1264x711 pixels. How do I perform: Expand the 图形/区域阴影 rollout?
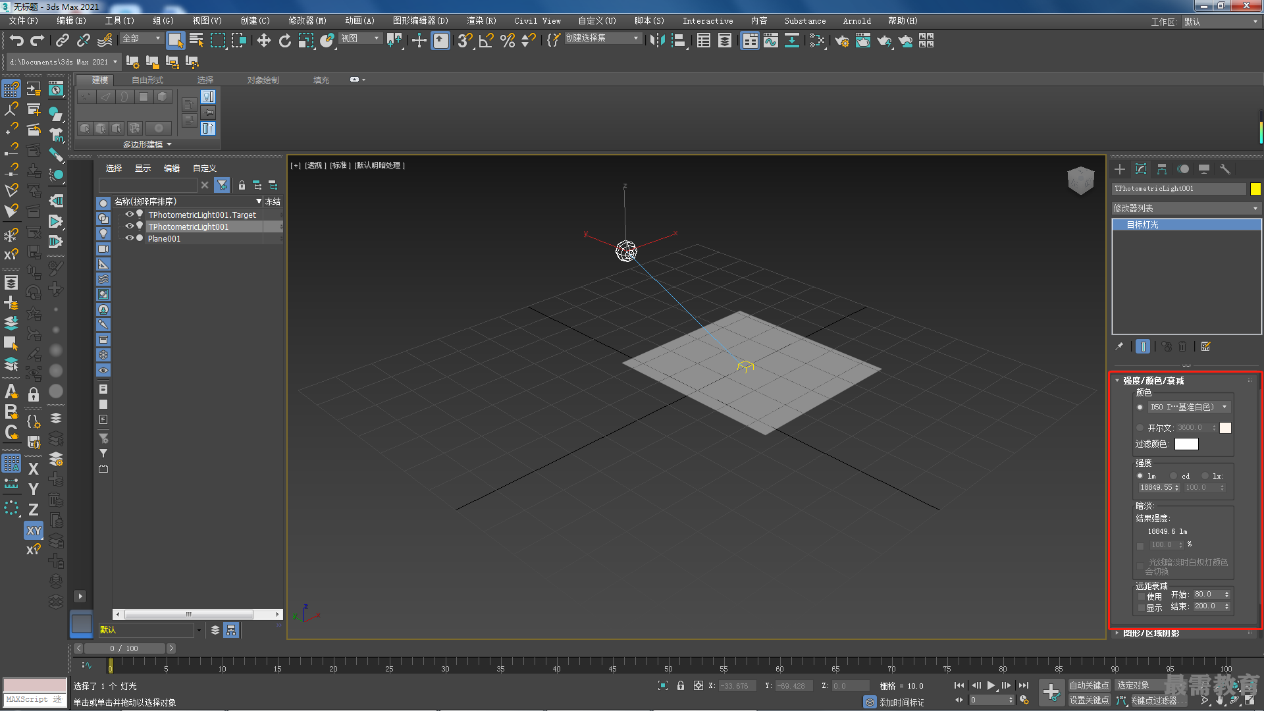[x=1151, y=633]
